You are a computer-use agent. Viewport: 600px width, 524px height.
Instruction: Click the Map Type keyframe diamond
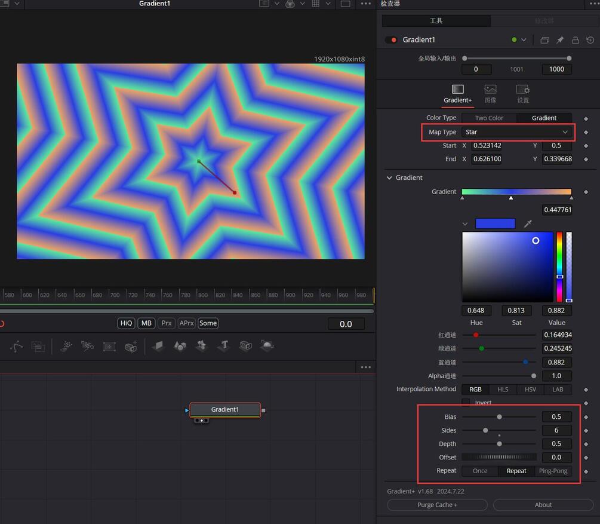point(586,132)
